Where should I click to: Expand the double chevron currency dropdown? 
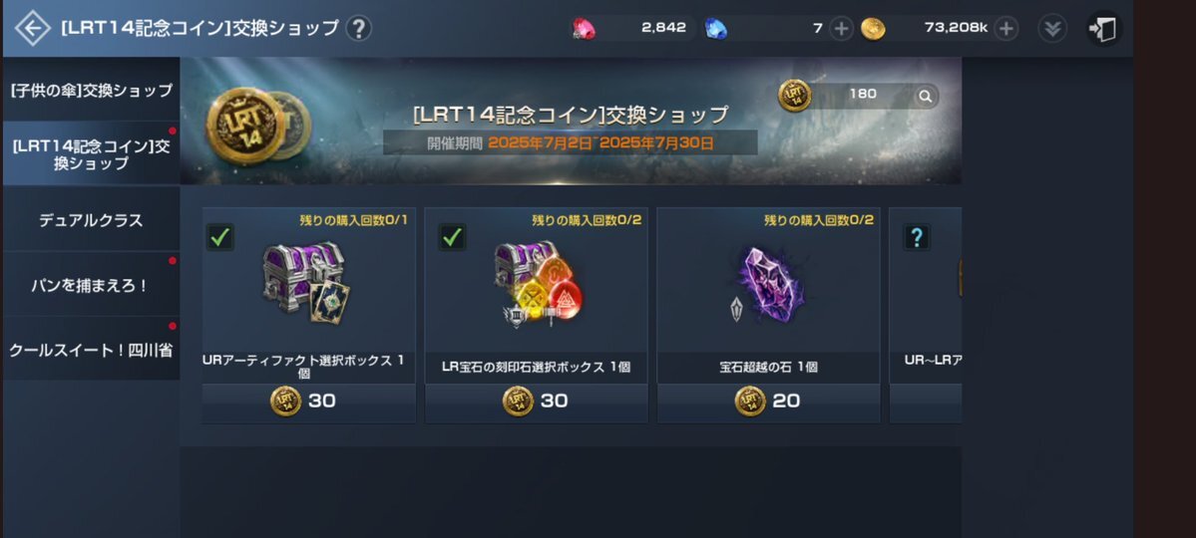[1052, 29]
